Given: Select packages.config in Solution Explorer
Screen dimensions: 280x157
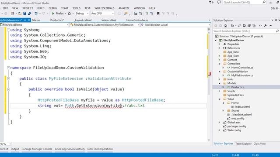Looking at the screenshot, I should [x=237, y=126].
